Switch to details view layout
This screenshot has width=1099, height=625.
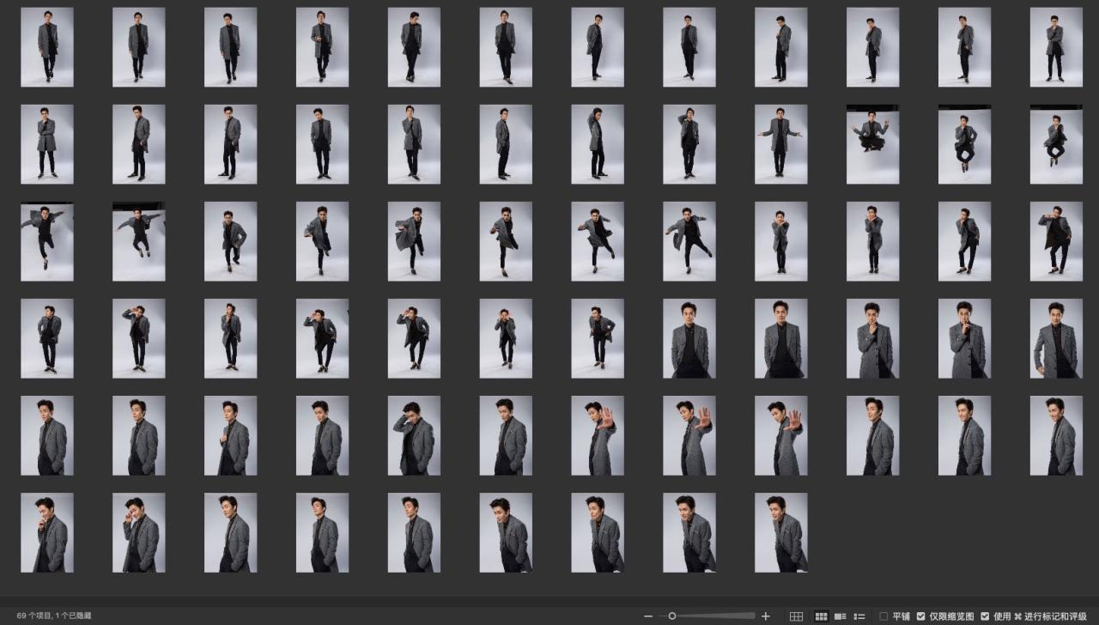841,616
